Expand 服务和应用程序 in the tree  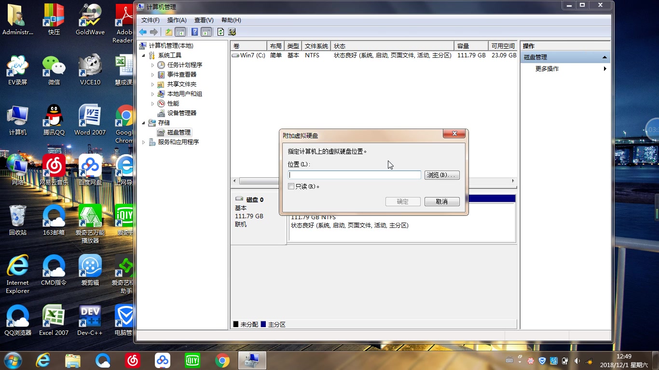tap(143, 142)
